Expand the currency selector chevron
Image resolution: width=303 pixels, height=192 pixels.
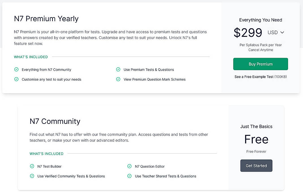click(281, 33)
